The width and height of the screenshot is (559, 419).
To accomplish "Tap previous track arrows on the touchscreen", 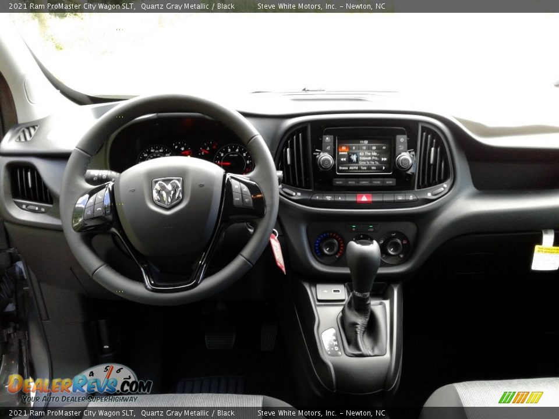I will click(x=344, y=158).
